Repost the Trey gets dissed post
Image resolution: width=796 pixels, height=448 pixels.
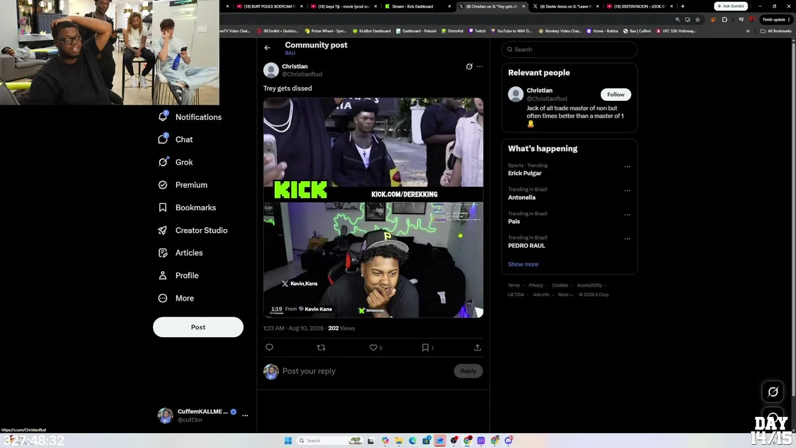[321, 347]
